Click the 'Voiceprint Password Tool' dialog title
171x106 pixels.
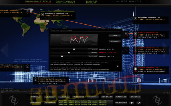pyautogui.click(x=61, y=30)
